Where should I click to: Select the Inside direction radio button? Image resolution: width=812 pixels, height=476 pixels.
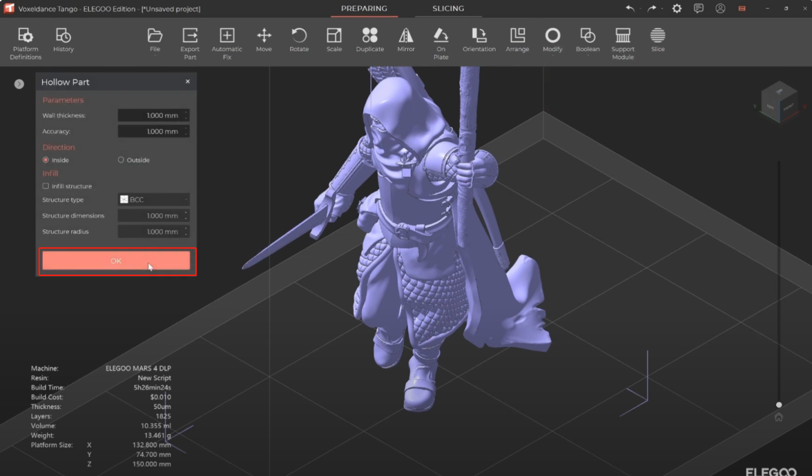[46, 160]
